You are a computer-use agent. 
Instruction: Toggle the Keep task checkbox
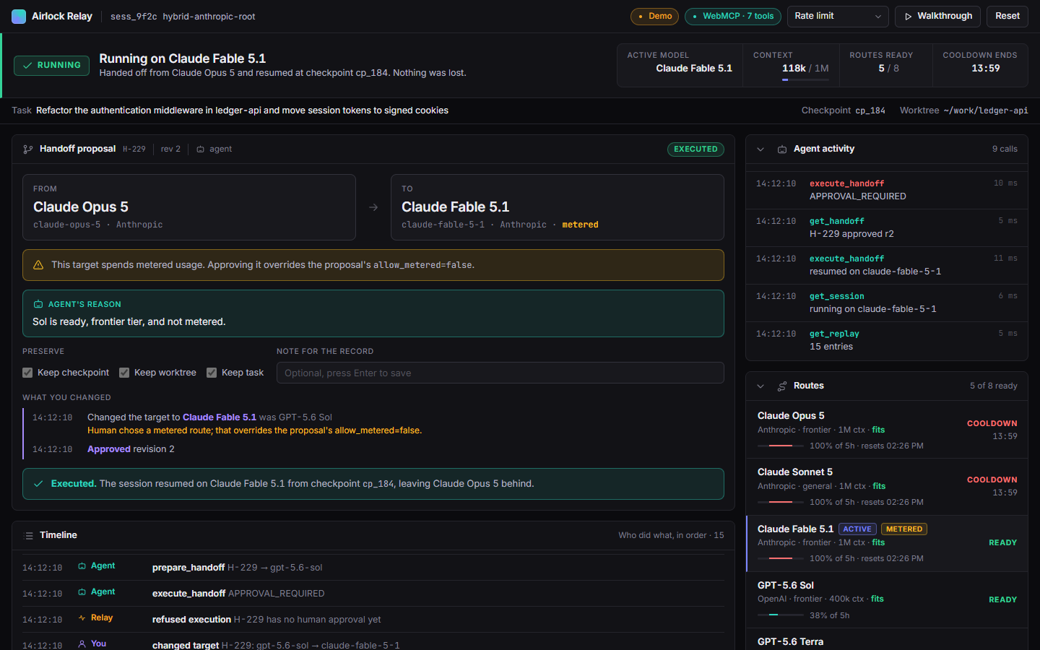212,373
